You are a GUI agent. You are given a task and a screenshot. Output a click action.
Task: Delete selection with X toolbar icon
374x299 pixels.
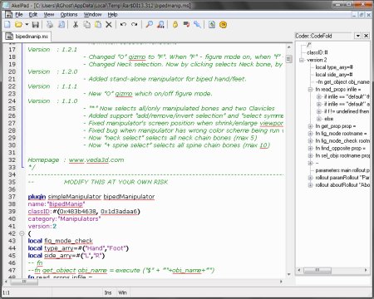(x=109, y=25)
